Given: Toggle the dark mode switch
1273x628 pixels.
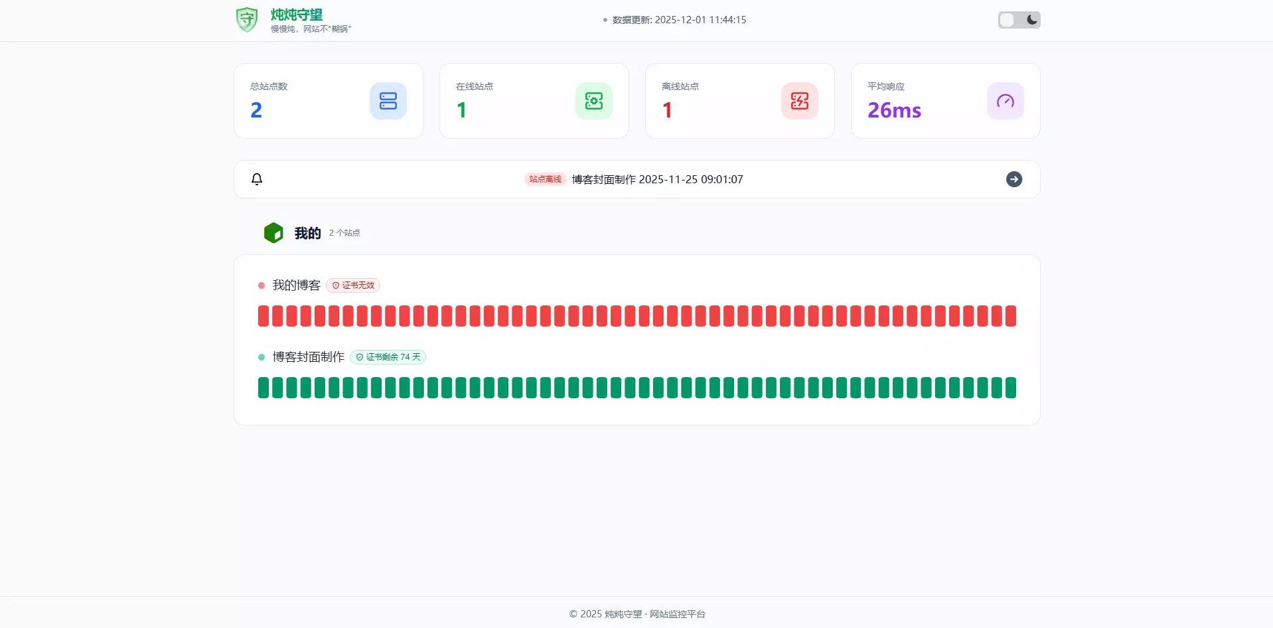Looking at the screenshot, I should (x=1019, y=20).
